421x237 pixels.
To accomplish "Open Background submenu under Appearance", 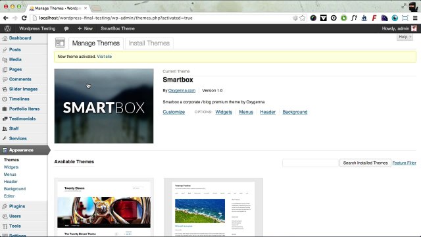I will 14,189.
